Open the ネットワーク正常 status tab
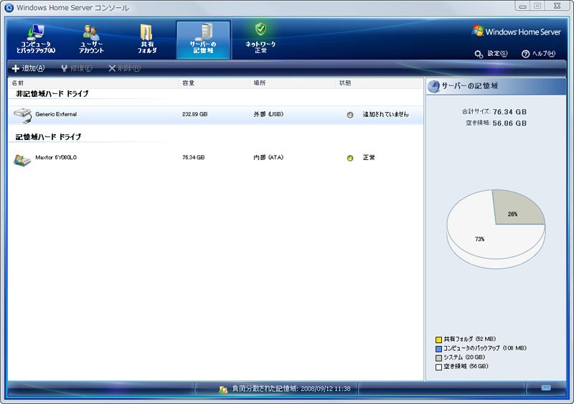 (x=260, y=39)
